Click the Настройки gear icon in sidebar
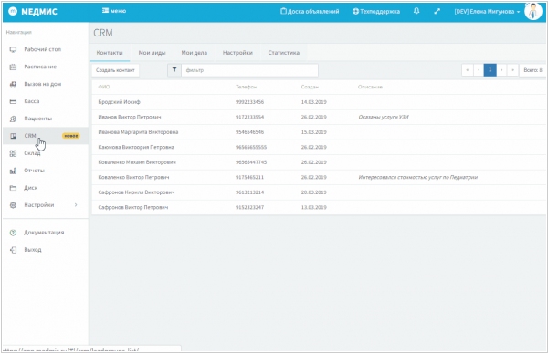This screenshot has height=353, width=548. tap(13, 205)
